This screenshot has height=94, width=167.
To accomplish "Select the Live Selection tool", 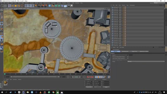I will coord(9,6).
